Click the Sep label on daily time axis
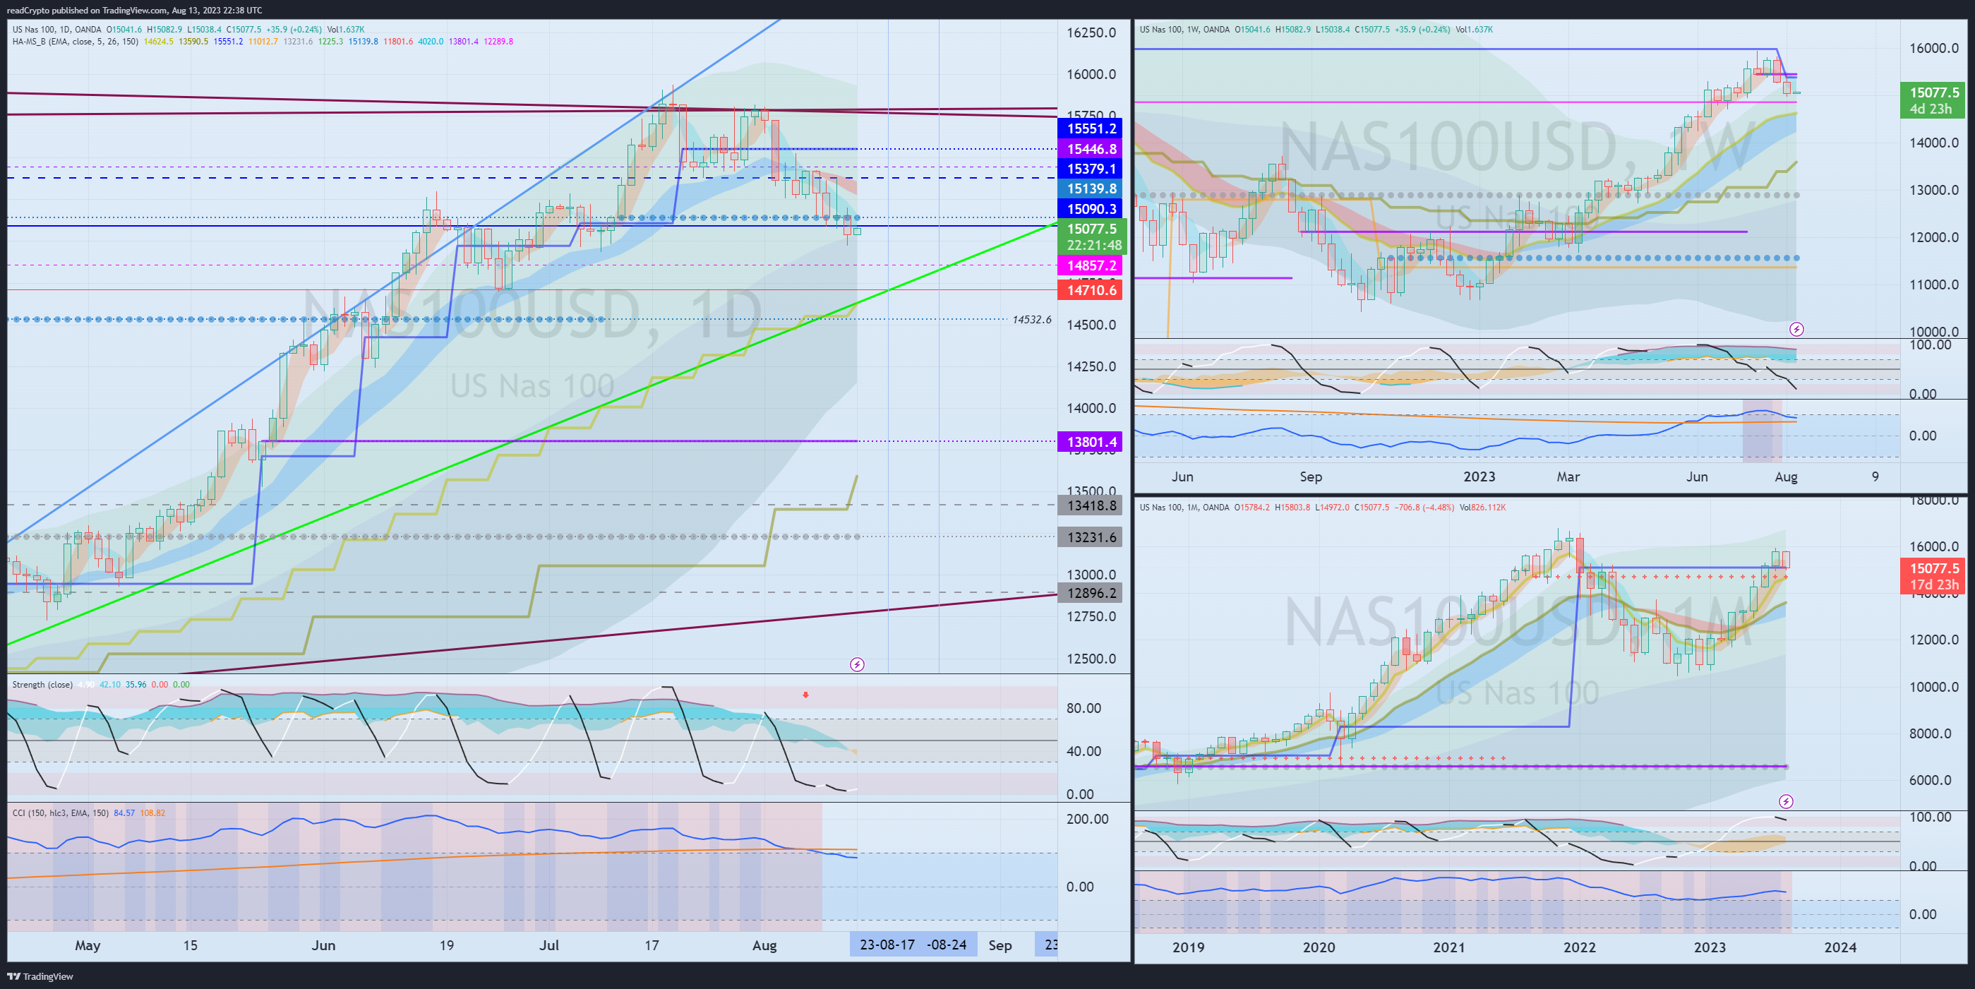This screenshot has height=989, width=1975. pyautogui.click(x=999, y=945)
